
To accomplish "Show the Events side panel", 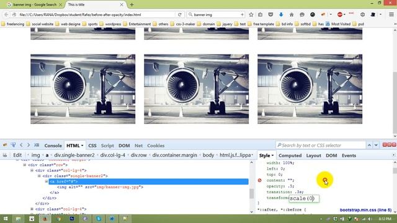I will (x=349, y=155).
